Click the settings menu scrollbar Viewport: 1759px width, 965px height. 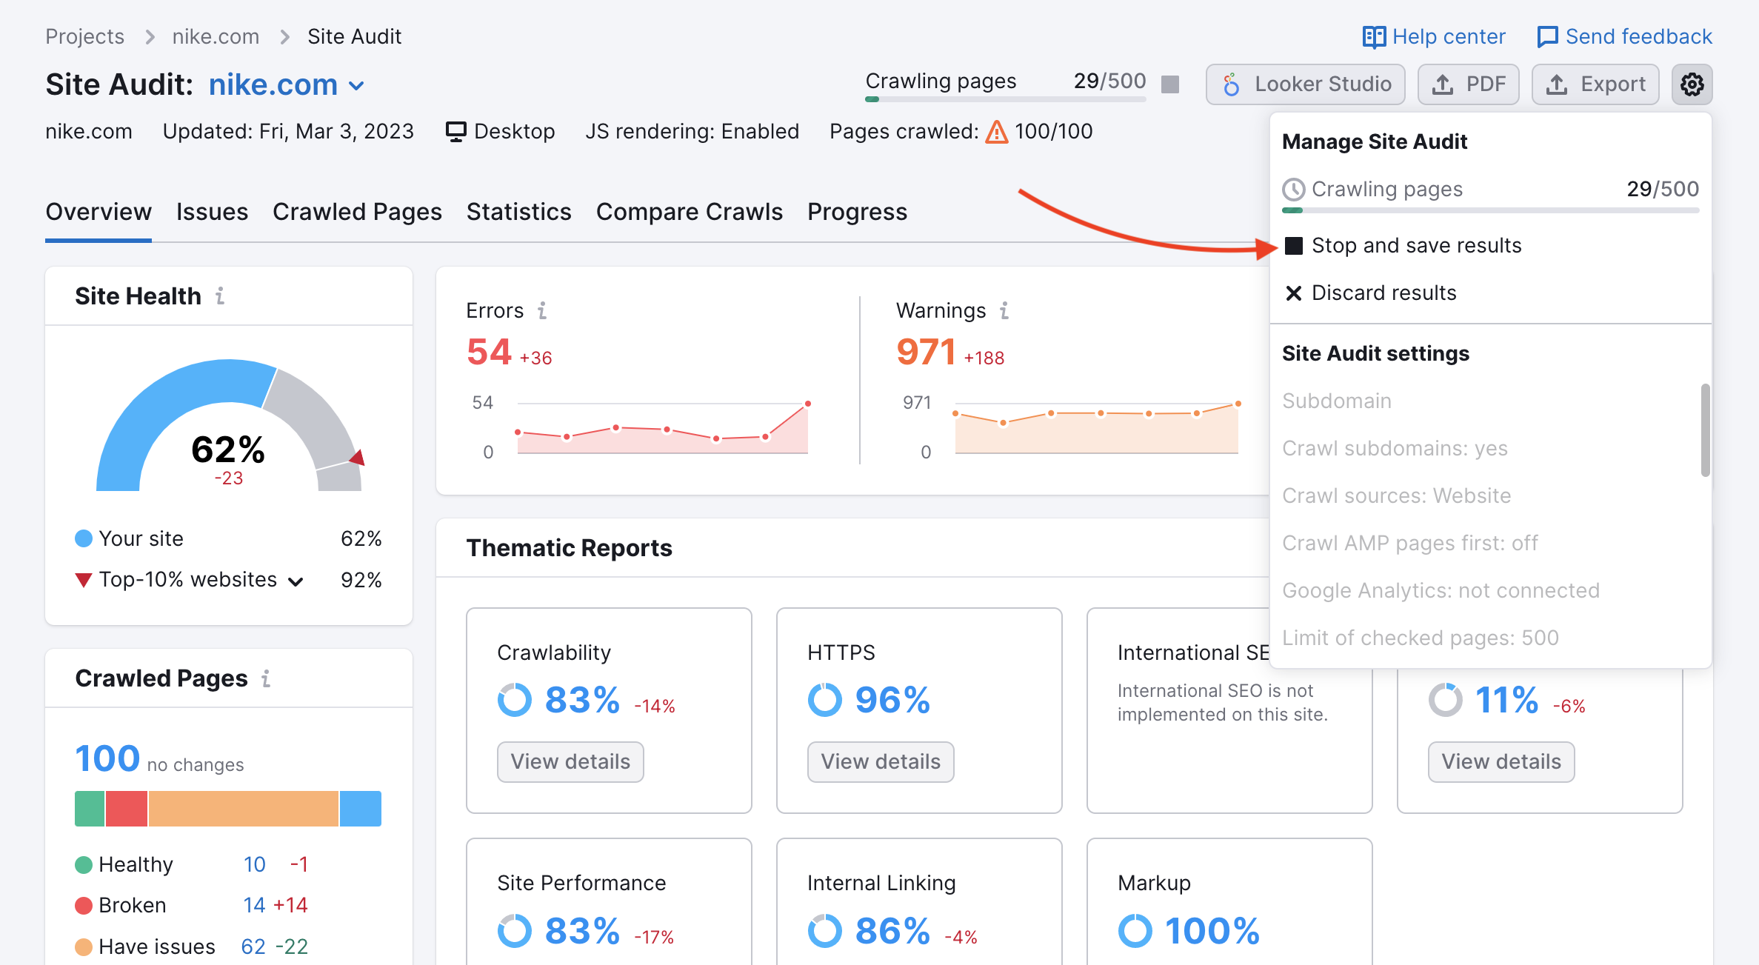coord(1706,430)
